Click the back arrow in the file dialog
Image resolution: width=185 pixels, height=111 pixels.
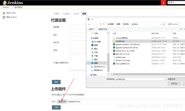coord(89,24)
